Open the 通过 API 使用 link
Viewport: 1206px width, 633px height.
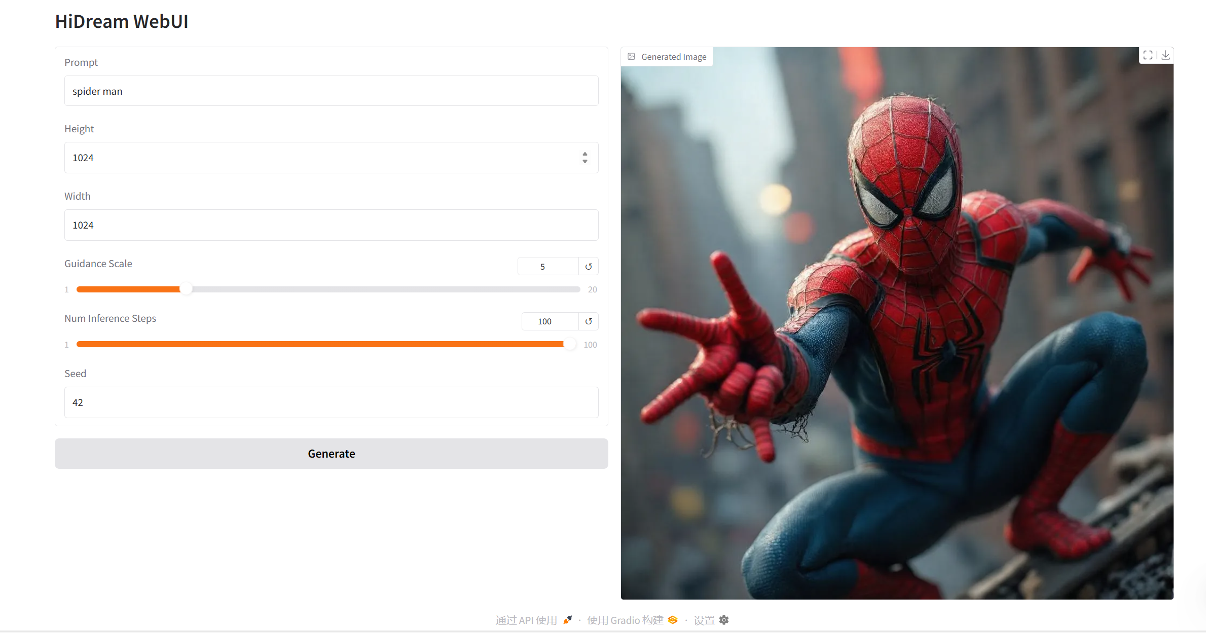pos(526,620)
